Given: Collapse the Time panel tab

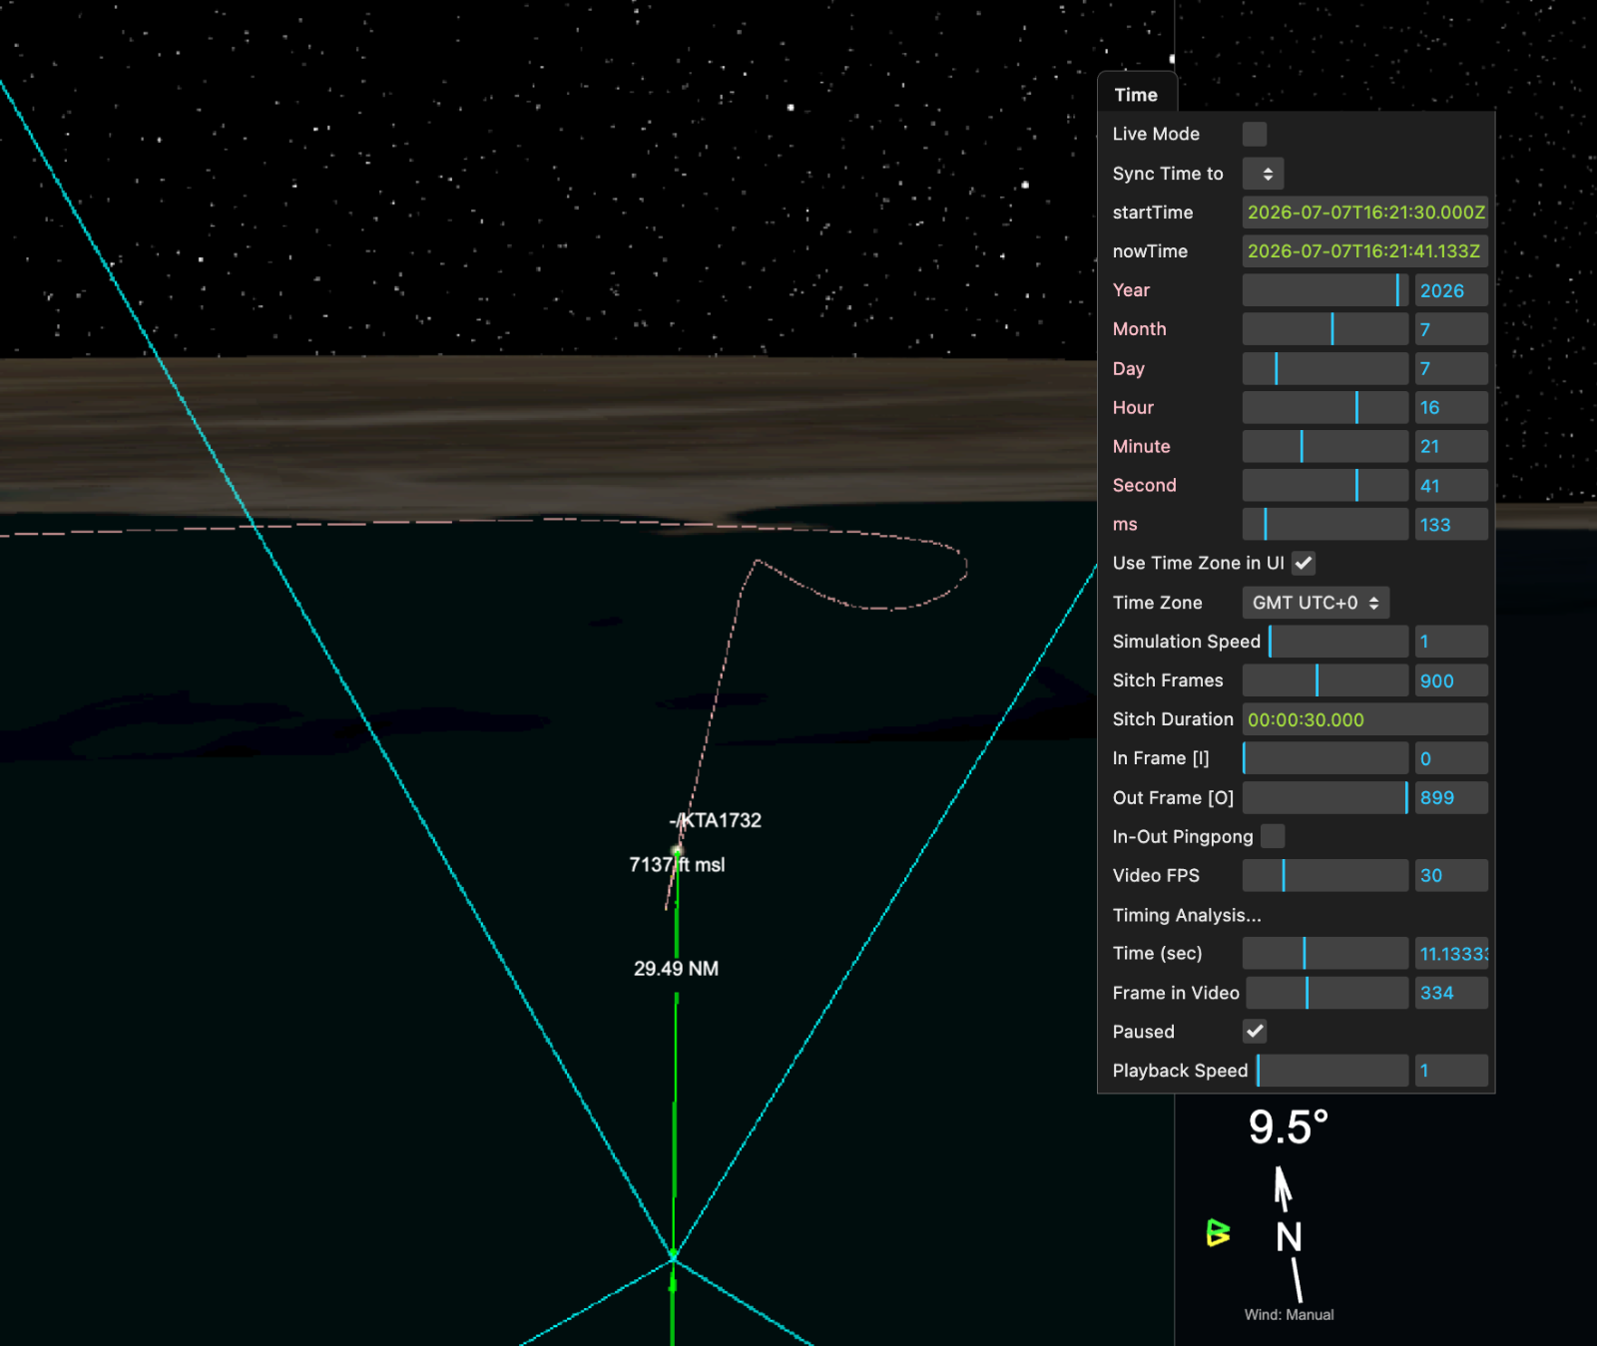Looking at the screenshot, I should (1136, 95).
